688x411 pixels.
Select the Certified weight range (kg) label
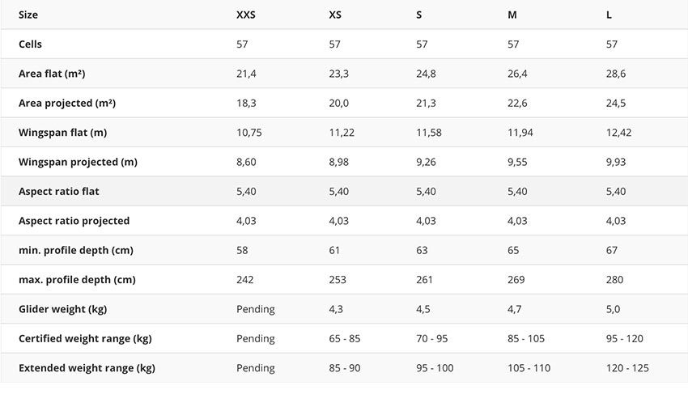pyautogui.click(x=85, y=339)
